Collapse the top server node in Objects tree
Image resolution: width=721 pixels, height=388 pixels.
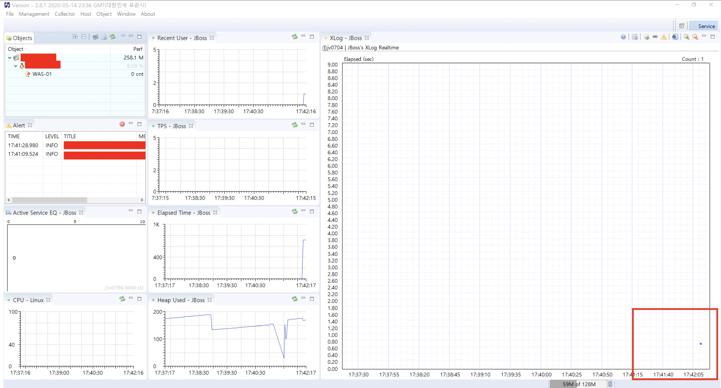pos(10,58)
